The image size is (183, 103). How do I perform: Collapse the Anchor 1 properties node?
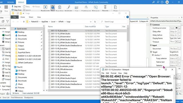coord(153,55)
